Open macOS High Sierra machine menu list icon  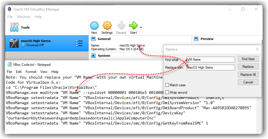click(x=79, y=43)
